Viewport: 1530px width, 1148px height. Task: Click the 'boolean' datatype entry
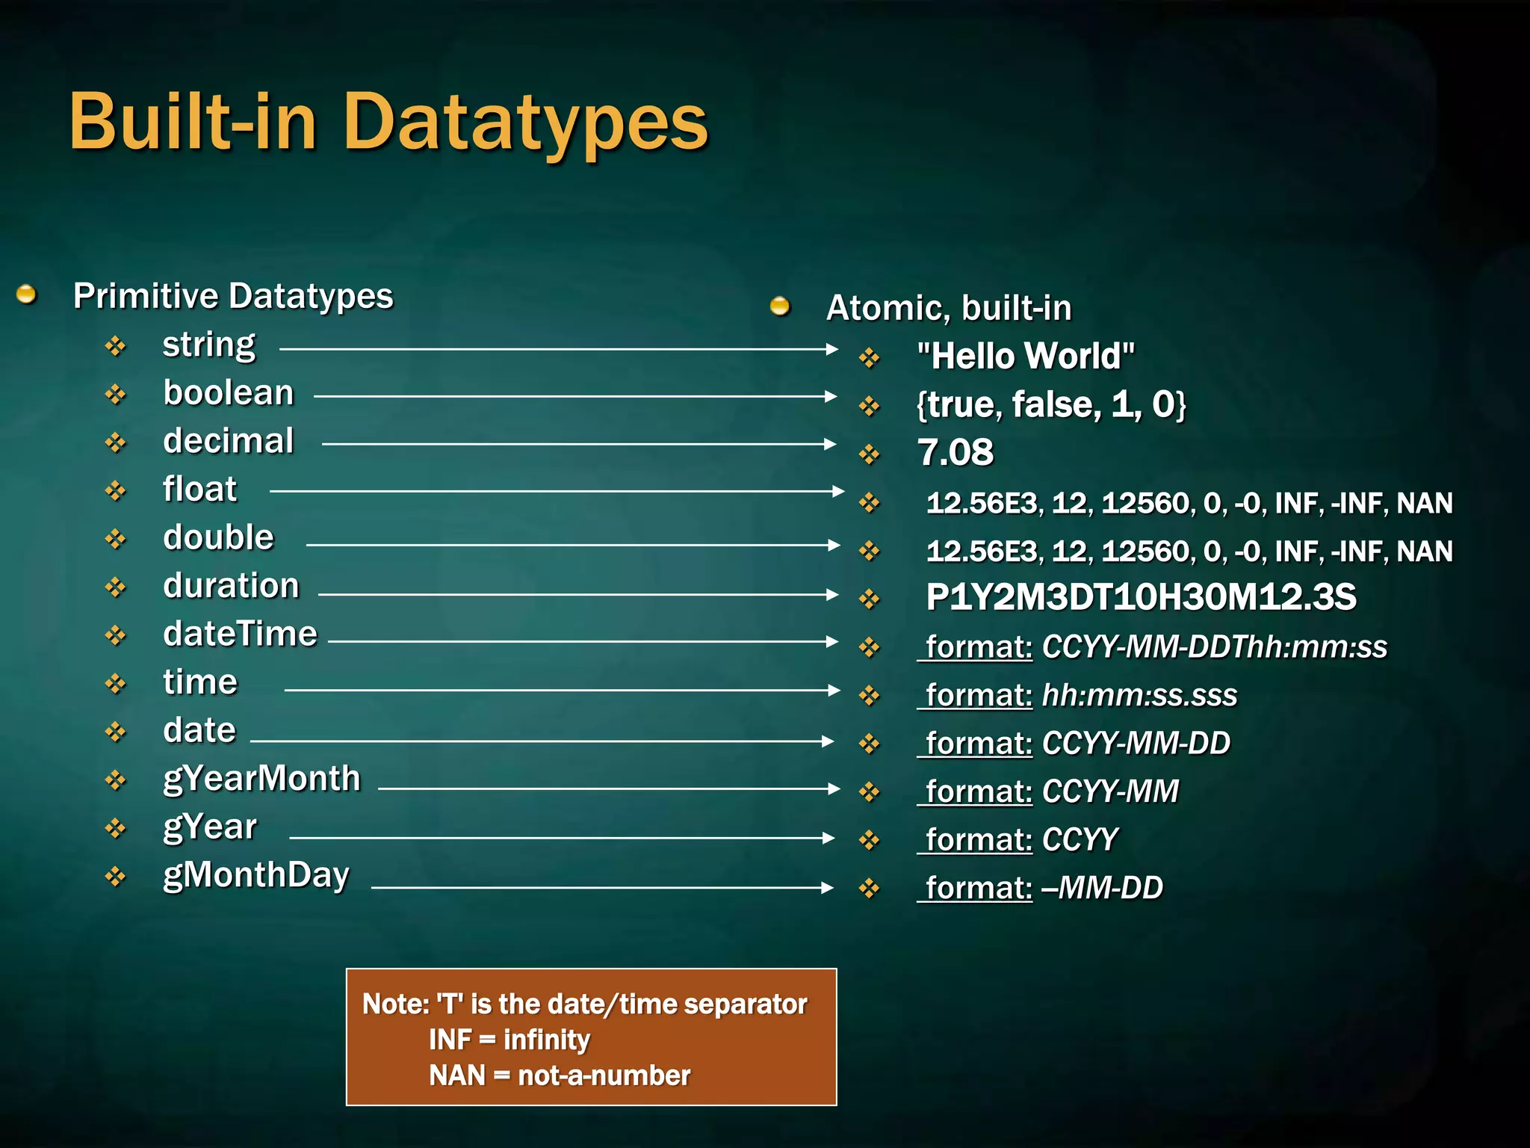pos(229,393)
